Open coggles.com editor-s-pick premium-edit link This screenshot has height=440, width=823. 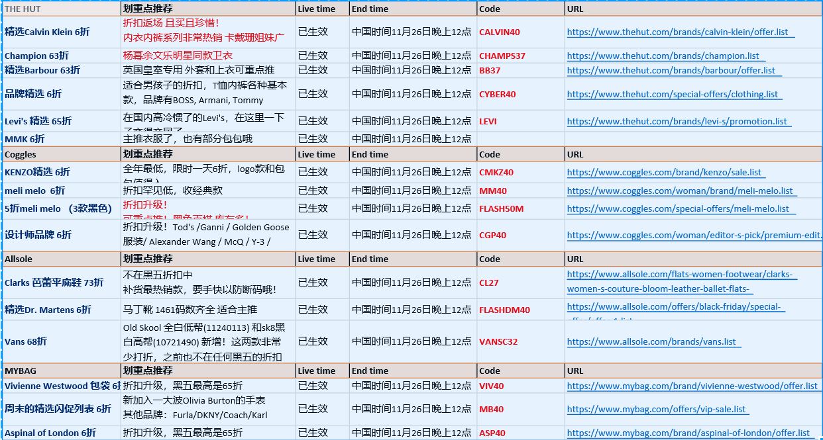(x=694, y=235)
